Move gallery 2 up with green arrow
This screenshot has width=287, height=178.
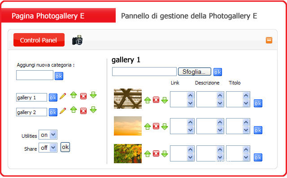coord(74,110)
